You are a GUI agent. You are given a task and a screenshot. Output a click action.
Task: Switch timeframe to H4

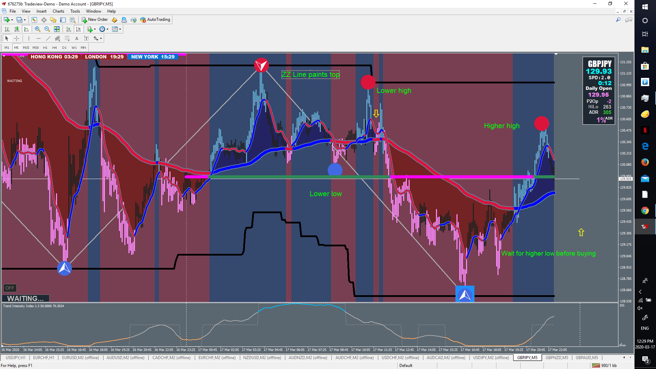pos(55,47)
